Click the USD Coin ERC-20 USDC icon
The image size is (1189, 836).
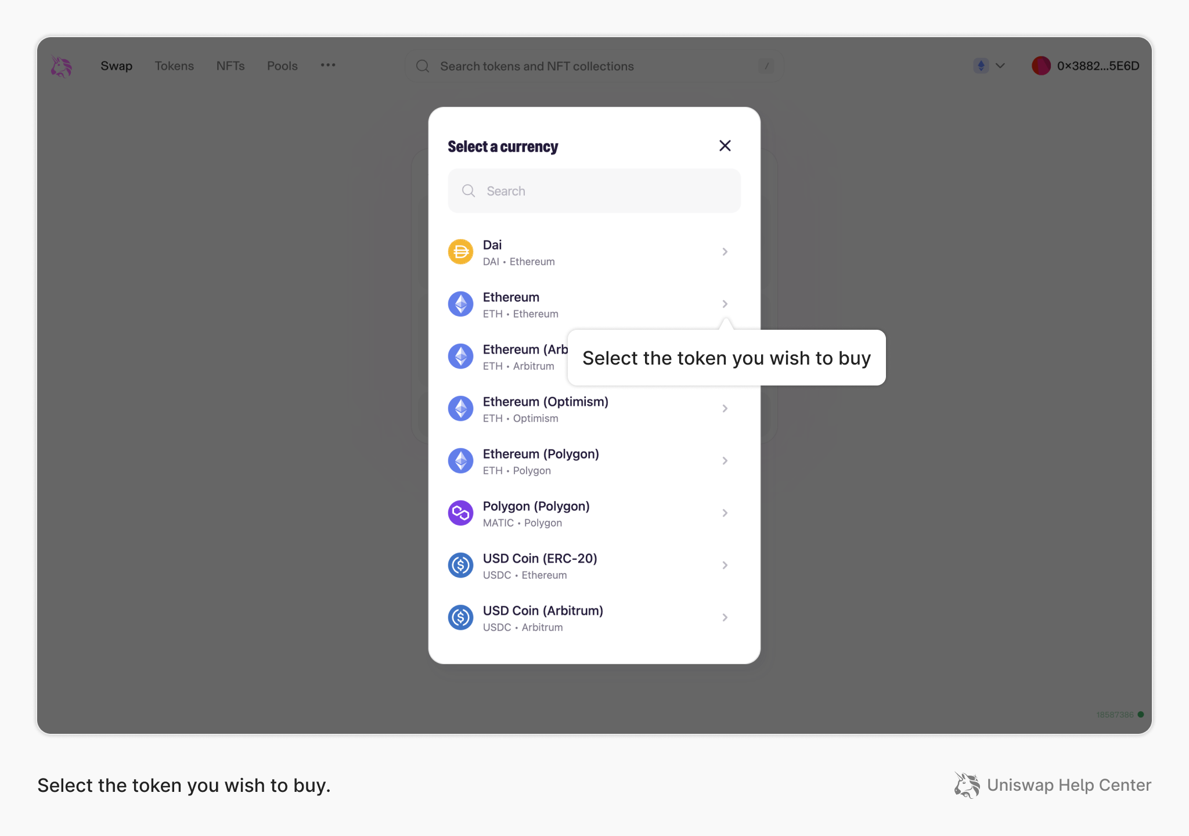click(x=462, y=564)
